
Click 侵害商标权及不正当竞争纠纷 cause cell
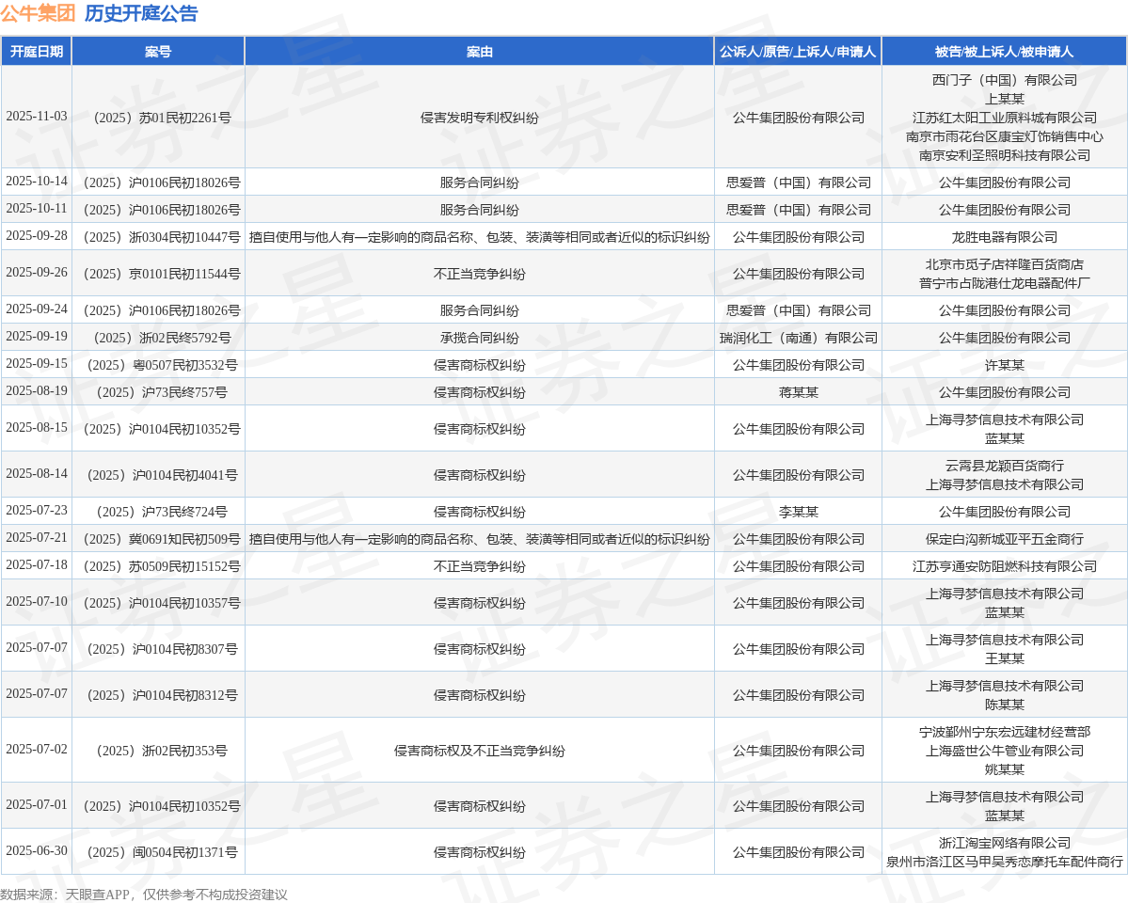tap(479, 751)
